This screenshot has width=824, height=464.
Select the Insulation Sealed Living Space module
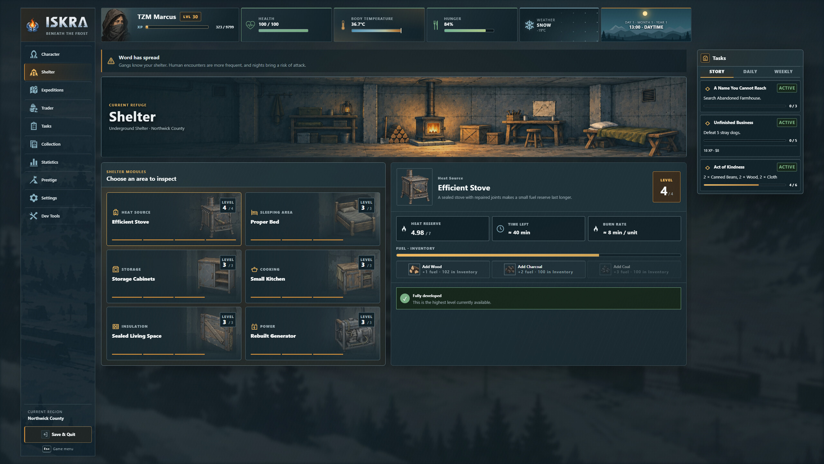pyautogui.click(x=174, y=333)
